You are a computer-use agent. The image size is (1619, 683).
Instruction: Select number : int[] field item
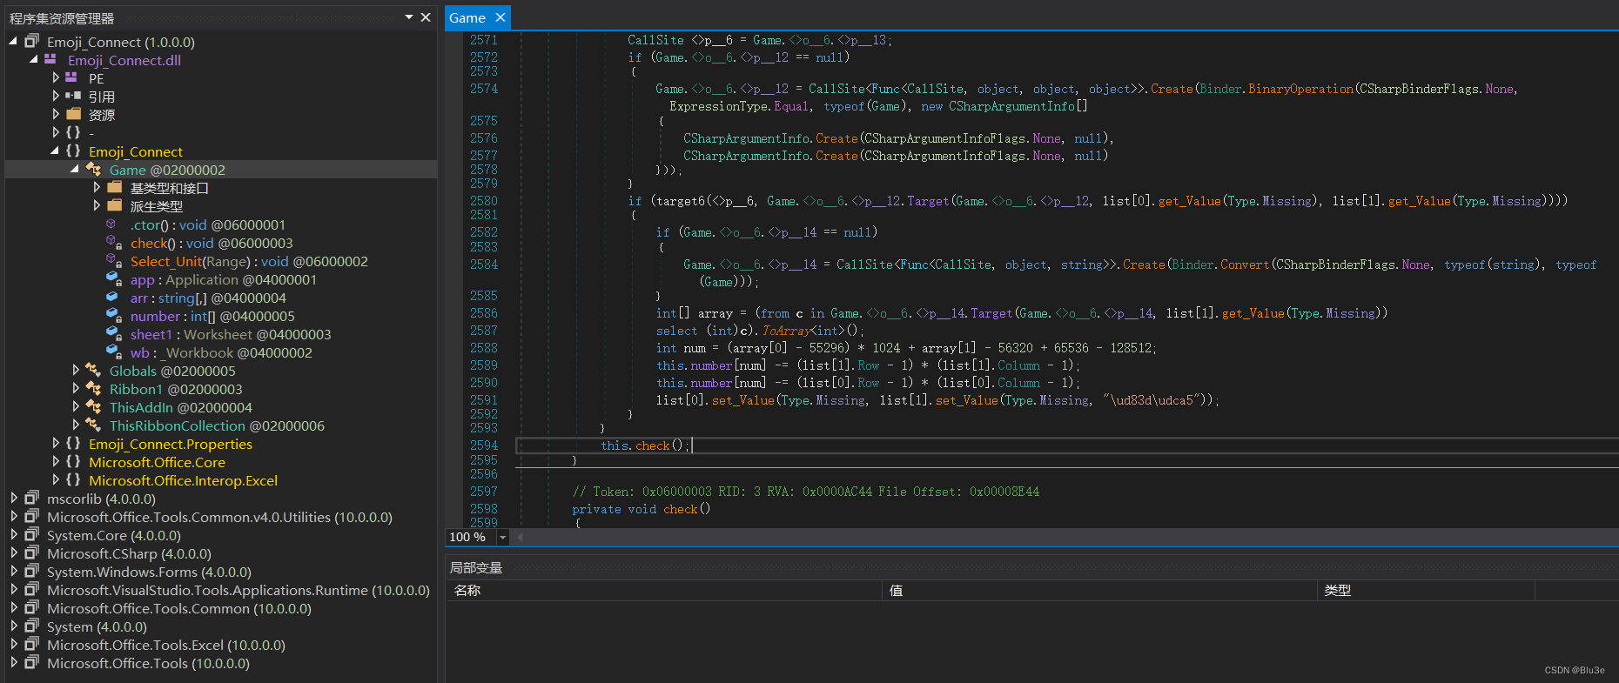coord(212,316)
